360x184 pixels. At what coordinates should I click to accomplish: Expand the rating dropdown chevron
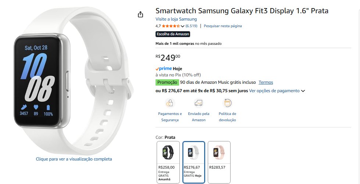183,26
